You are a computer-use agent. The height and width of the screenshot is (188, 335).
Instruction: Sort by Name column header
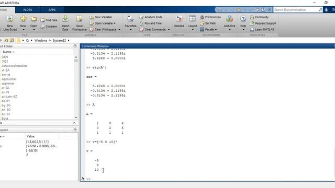(x=8, y=52)
